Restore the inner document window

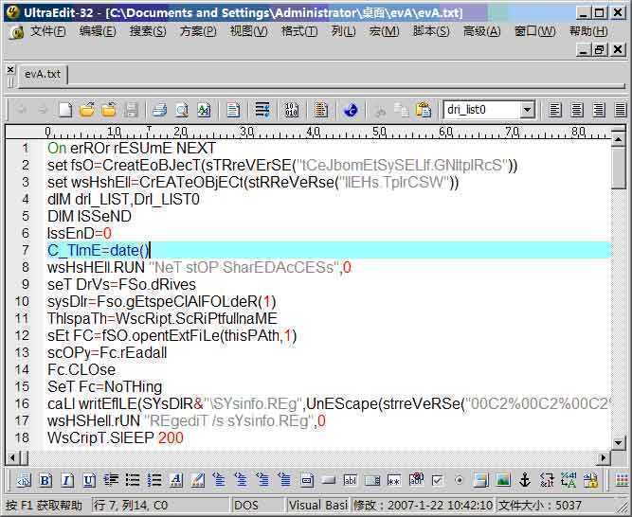point(600,50)
